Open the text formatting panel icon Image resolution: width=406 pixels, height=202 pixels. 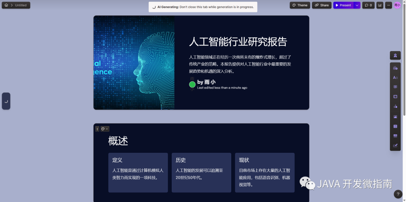[x=395, y=77]
